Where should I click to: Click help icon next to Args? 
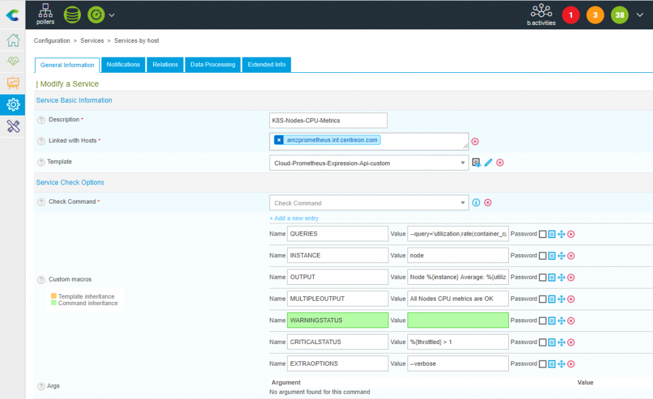coord(41,386)
